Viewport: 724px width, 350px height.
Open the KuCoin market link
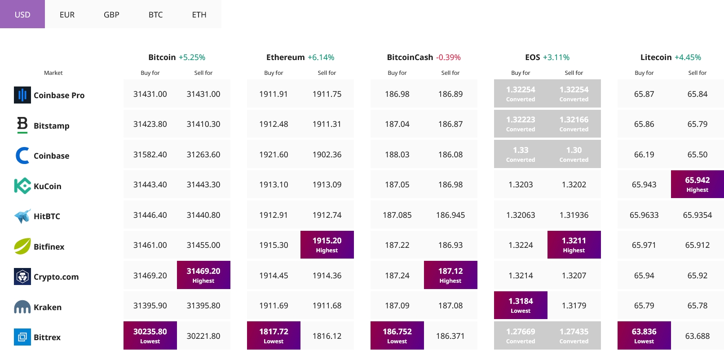pyautogui.click(x=48, y=186)
